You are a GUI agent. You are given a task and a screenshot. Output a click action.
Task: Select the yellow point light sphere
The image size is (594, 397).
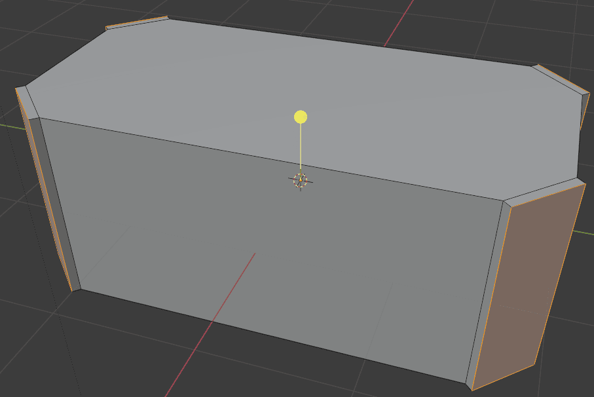point(301,118)
